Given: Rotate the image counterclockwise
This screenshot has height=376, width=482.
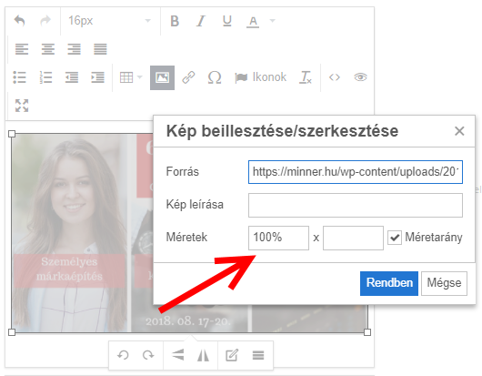Looking at the screenshot, I should pos(123,355).
